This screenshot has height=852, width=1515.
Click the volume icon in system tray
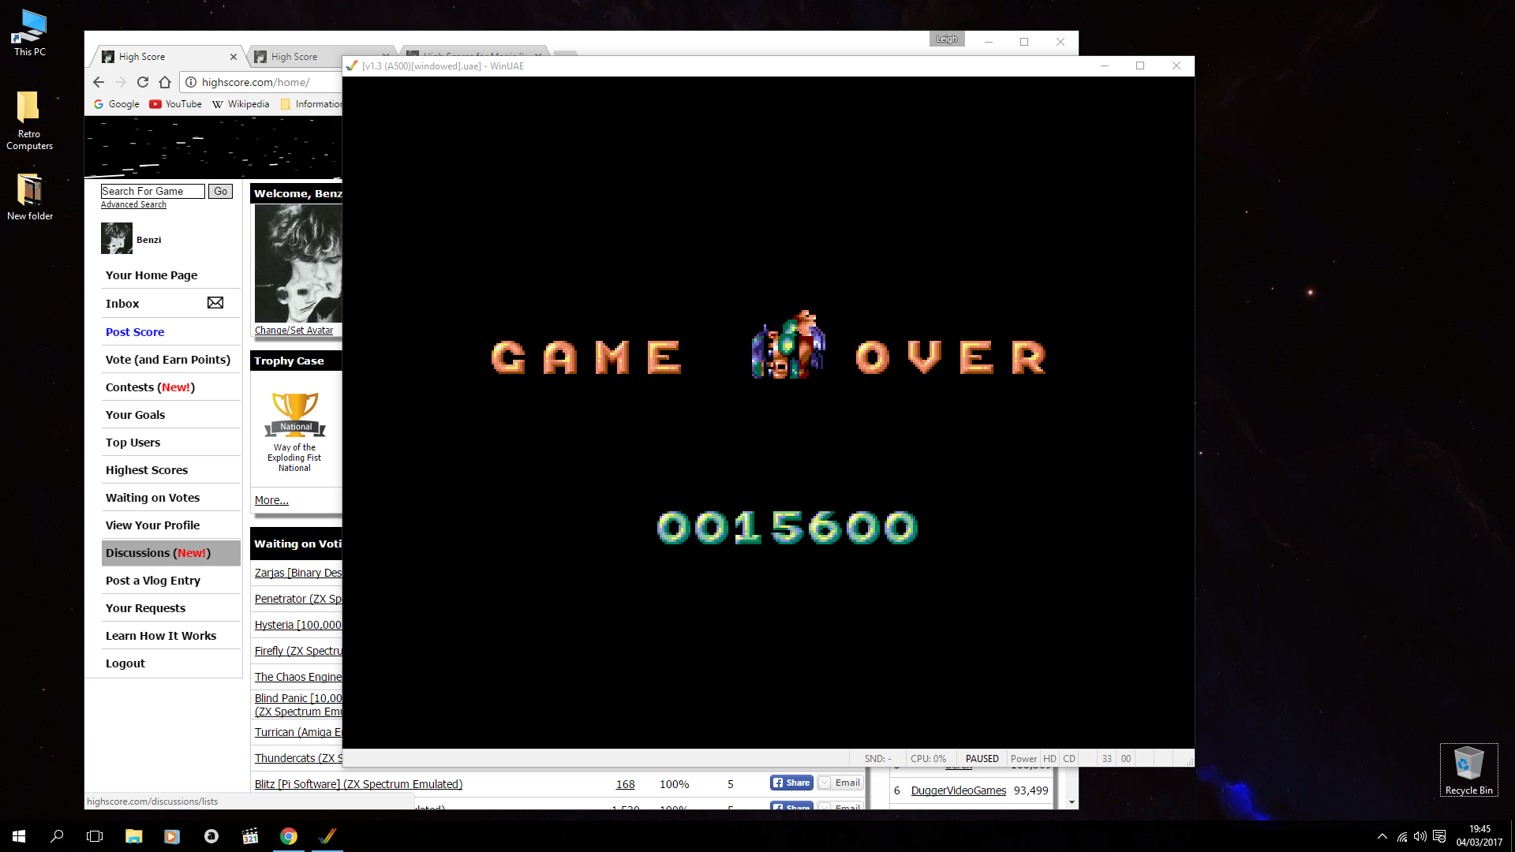click(x=1420, y=836)
